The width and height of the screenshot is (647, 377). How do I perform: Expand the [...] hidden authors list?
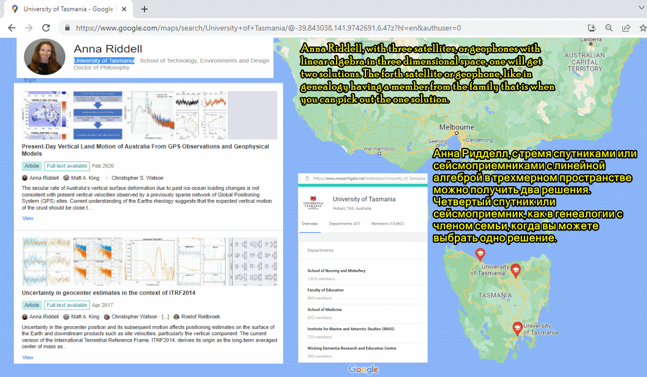click(165, 317)
